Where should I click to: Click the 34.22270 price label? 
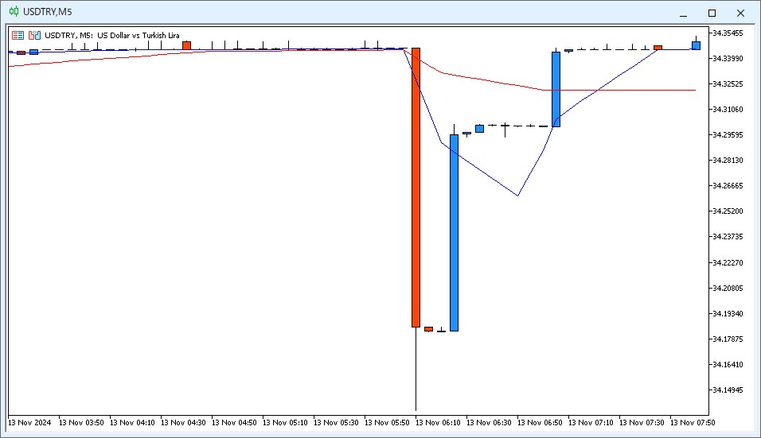pyautogui.click(x=728, y=262)
